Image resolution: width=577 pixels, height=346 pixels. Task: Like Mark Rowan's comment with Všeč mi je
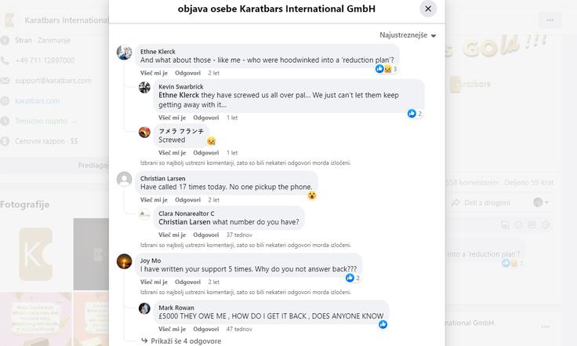(172, 329)
